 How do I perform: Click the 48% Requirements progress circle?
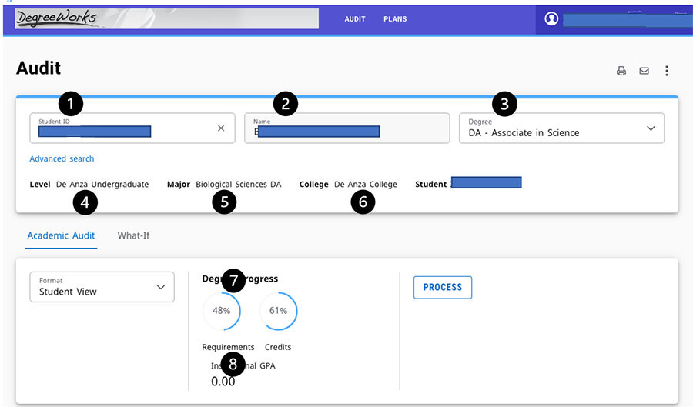coord(222,311)
